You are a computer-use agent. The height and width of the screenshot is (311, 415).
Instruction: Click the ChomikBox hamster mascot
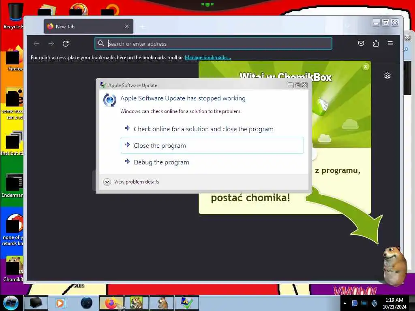(394, 266)
